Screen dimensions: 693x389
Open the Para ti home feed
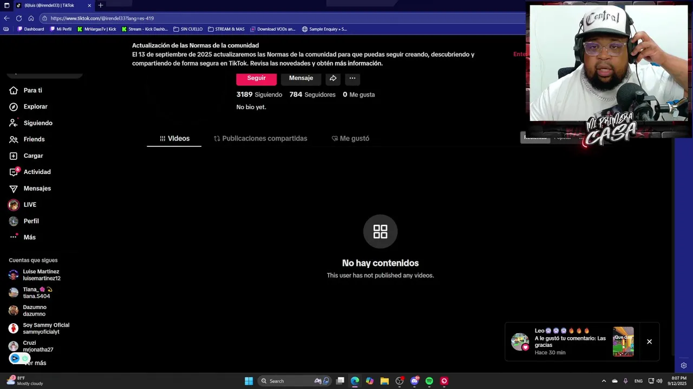(32, 90)
